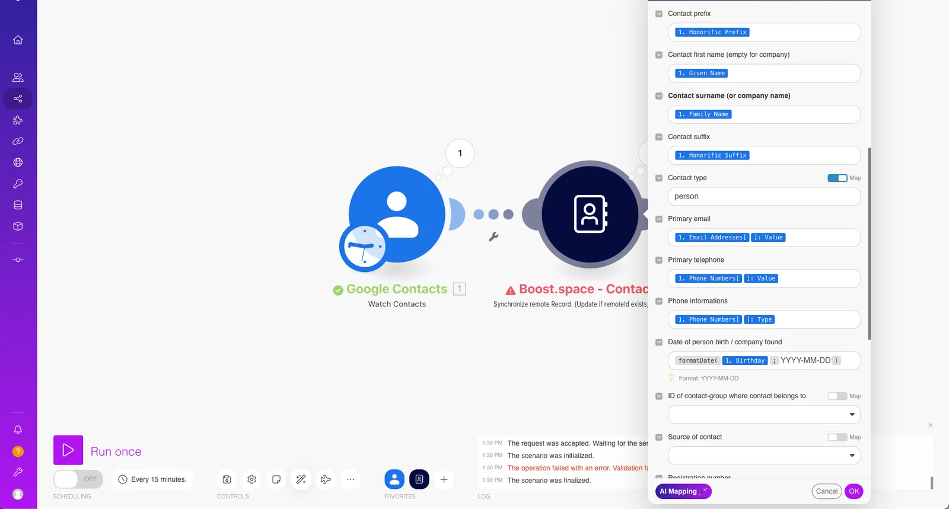949x509 pixels.
Task: Toggle Map for Source of contact
Action: (x=837, y=437)
